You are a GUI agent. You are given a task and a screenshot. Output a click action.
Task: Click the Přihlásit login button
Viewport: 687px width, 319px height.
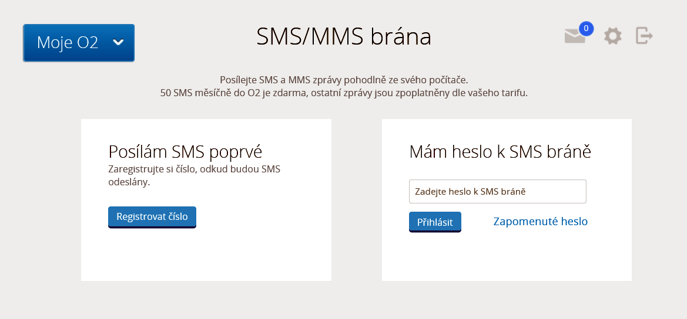click(x=435, y=222)
